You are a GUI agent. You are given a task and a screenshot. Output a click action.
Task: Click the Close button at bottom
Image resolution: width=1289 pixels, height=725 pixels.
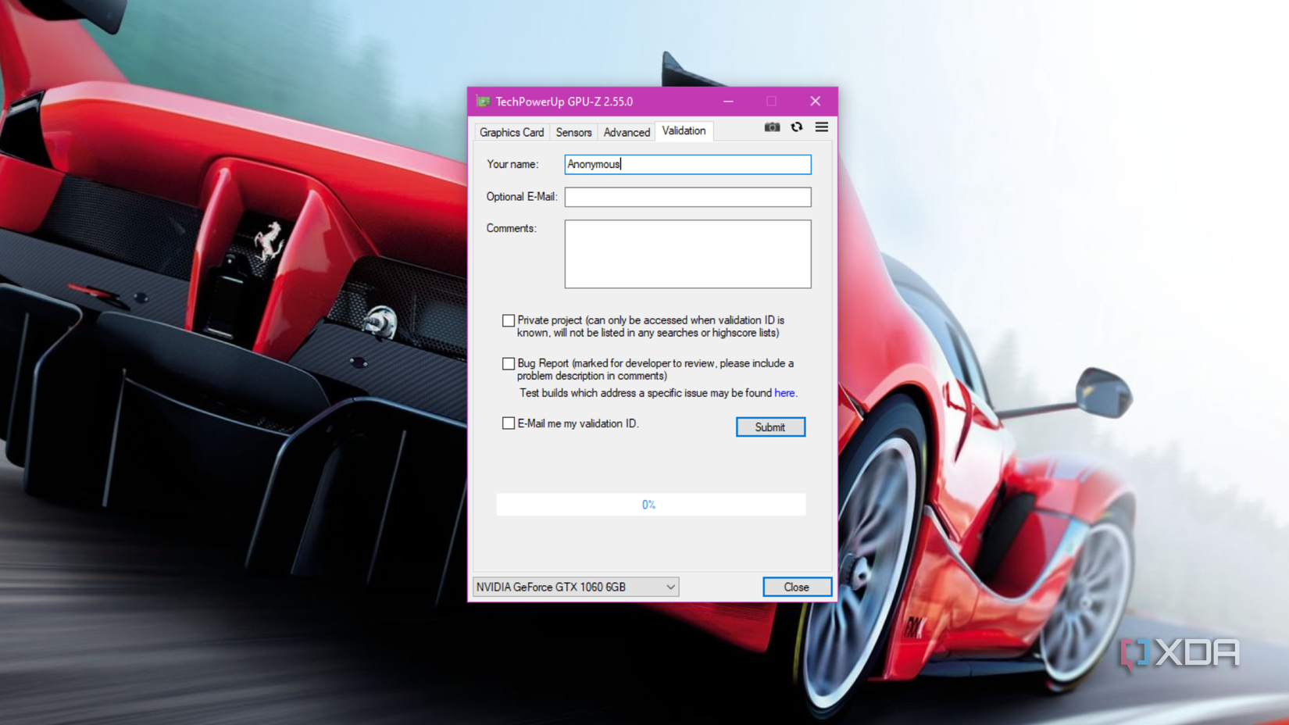[x=797, y=587]
